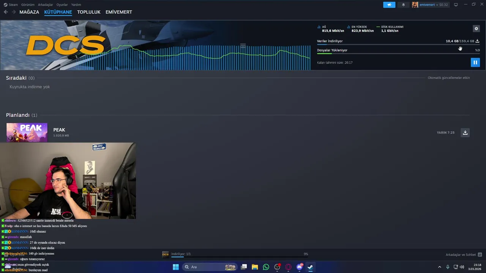Open the EMİVEMERT profile tab

(119, 12)
